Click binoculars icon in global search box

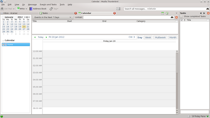(208, 9)
